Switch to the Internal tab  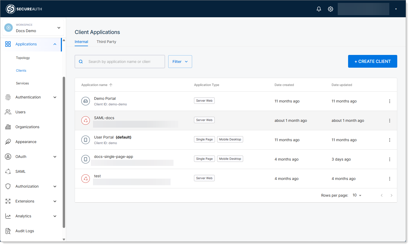point(81,42)
